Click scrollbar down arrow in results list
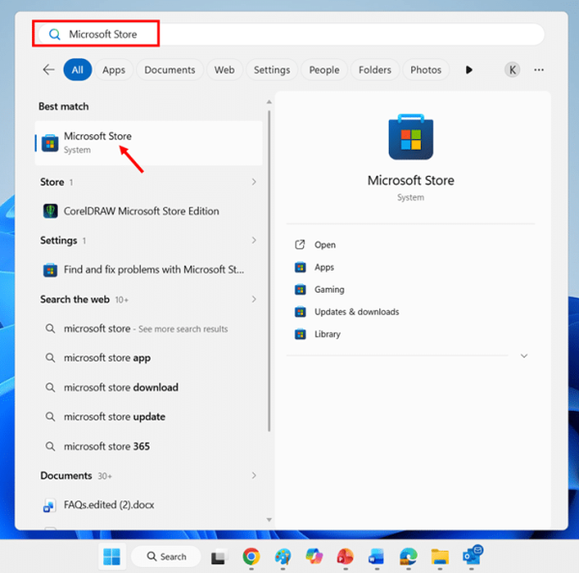This screenshot has height=573, width=579. point(269,520)
